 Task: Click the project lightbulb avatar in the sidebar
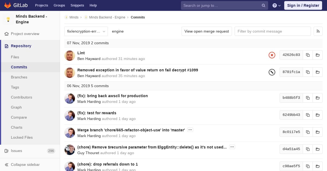pos(8,19)
